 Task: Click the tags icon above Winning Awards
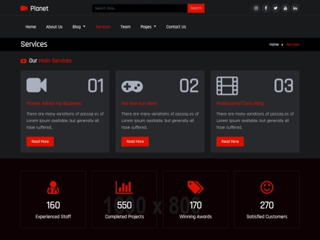tap(196, 187)
